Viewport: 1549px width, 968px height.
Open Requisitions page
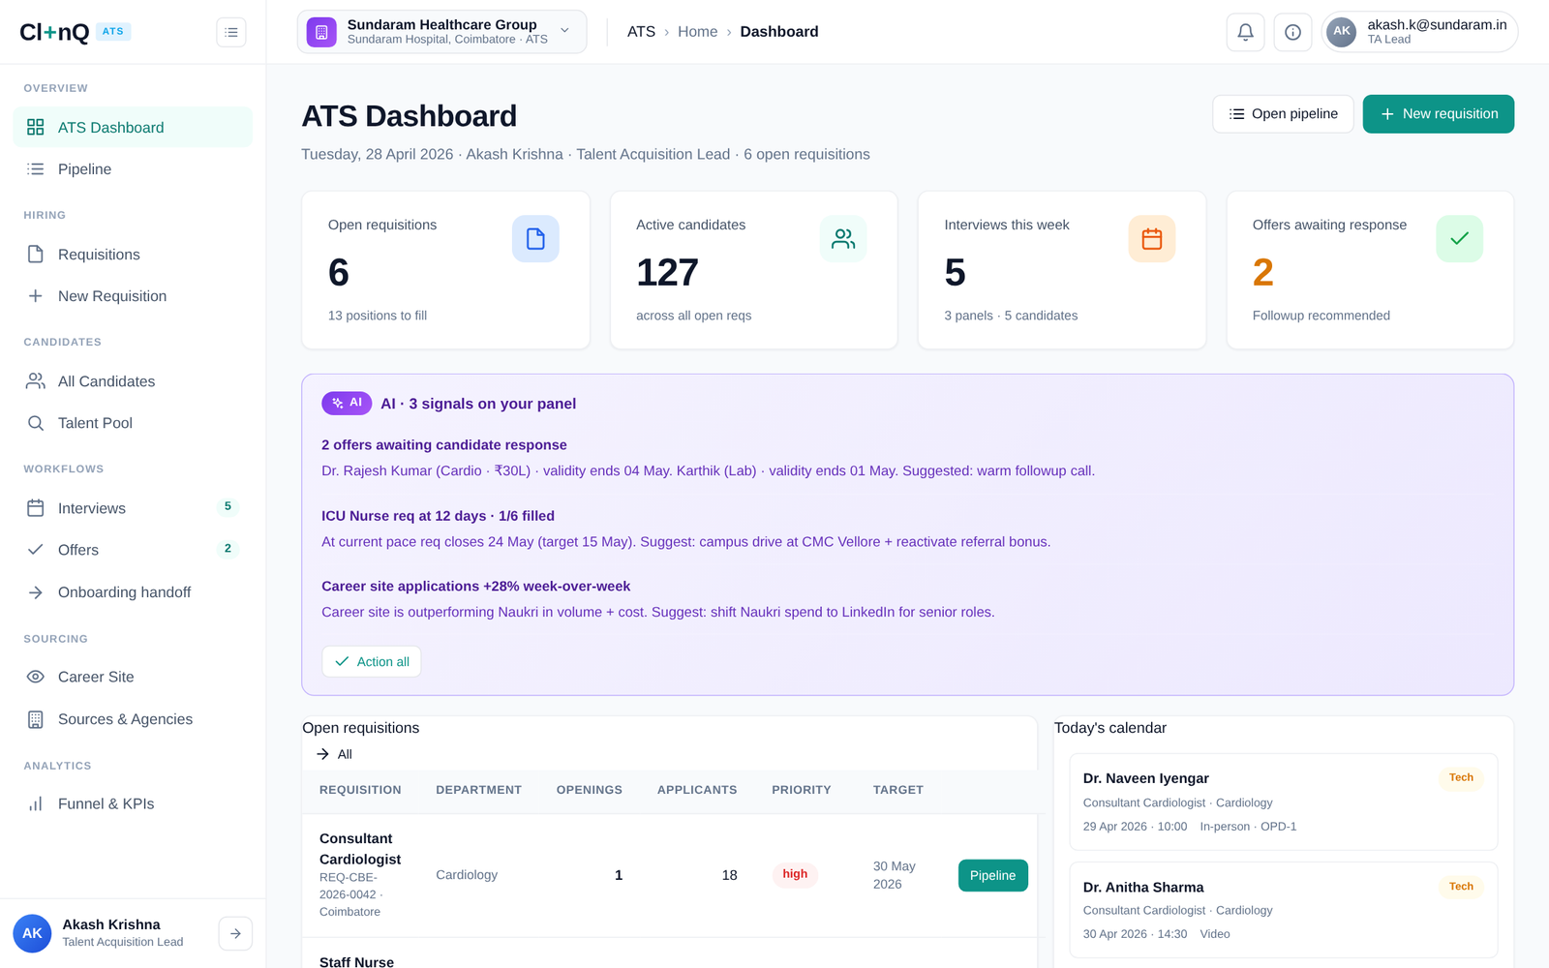(x=133, y=255)
